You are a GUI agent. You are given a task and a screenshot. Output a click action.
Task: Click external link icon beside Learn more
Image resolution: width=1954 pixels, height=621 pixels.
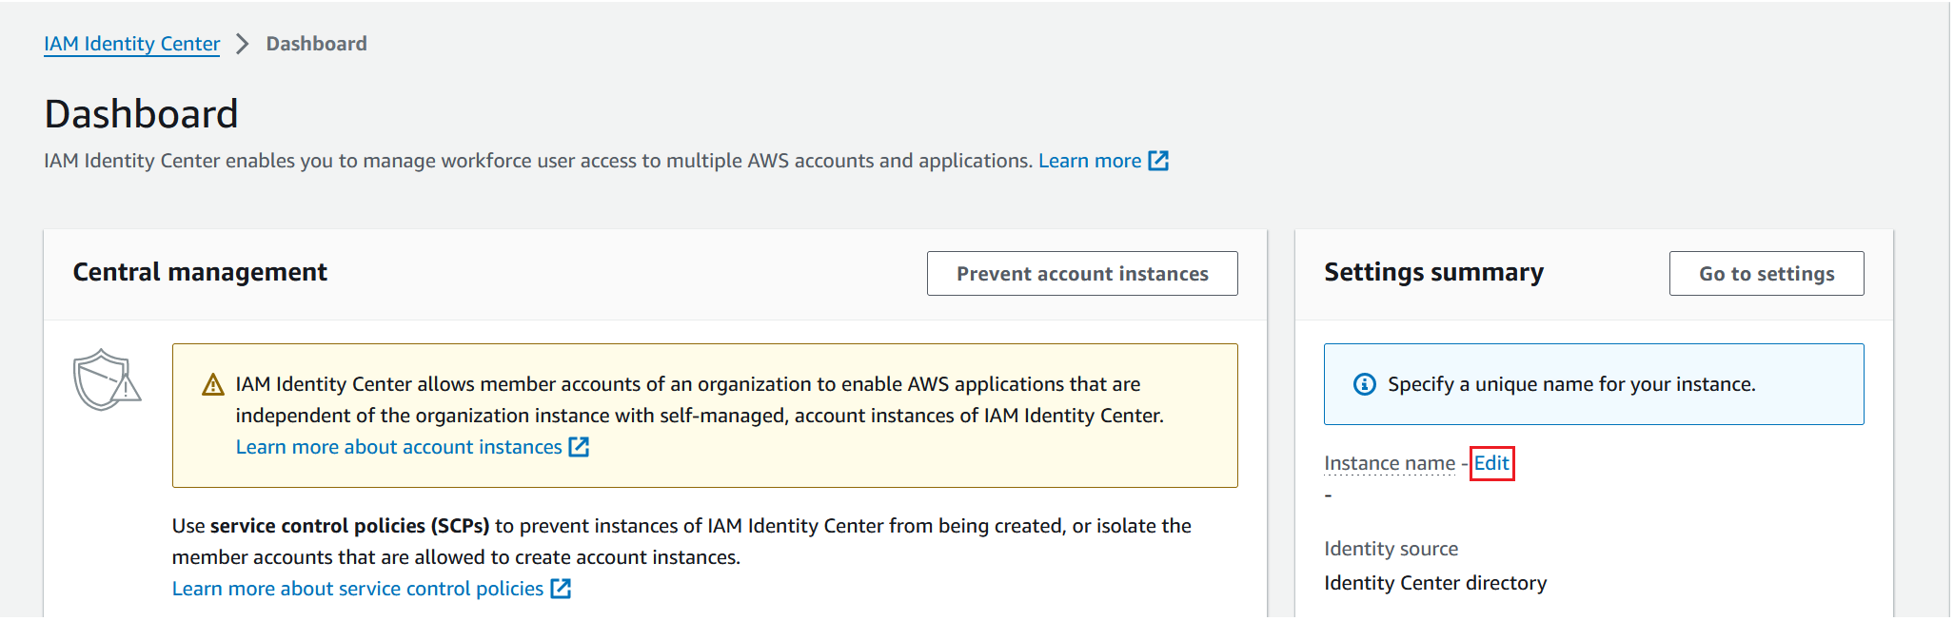click(1158, 161)
